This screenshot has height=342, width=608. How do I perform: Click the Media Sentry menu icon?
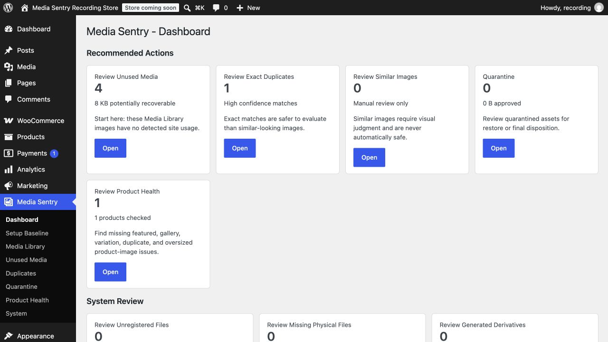(x=9, y=202)
